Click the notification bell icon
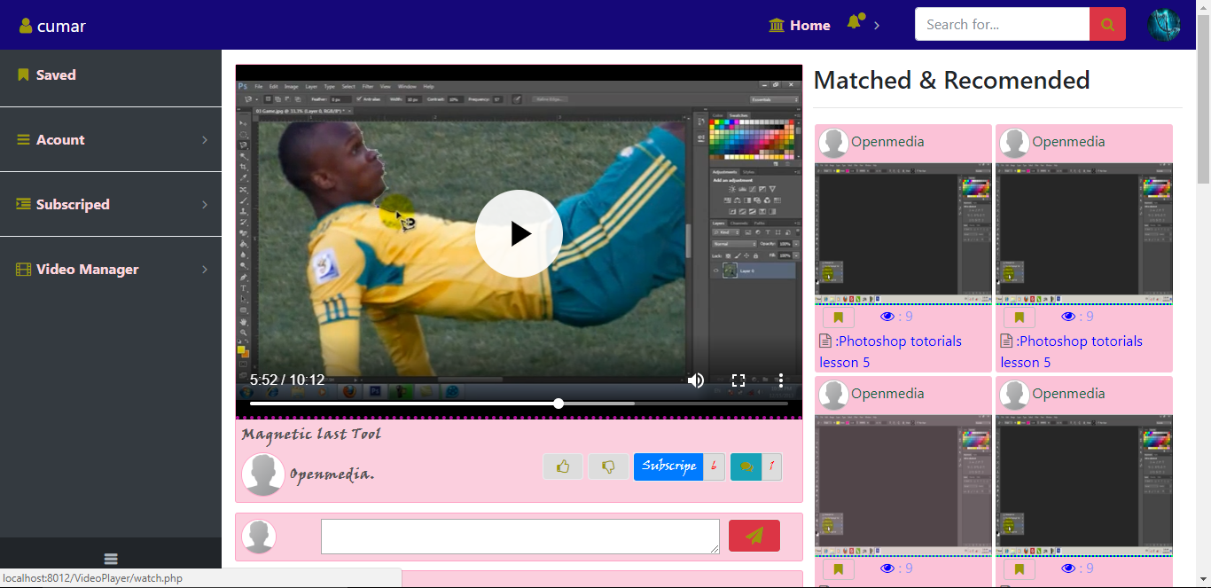The image size is (1211, 588). pyautogui.click(x=852, y=22)
